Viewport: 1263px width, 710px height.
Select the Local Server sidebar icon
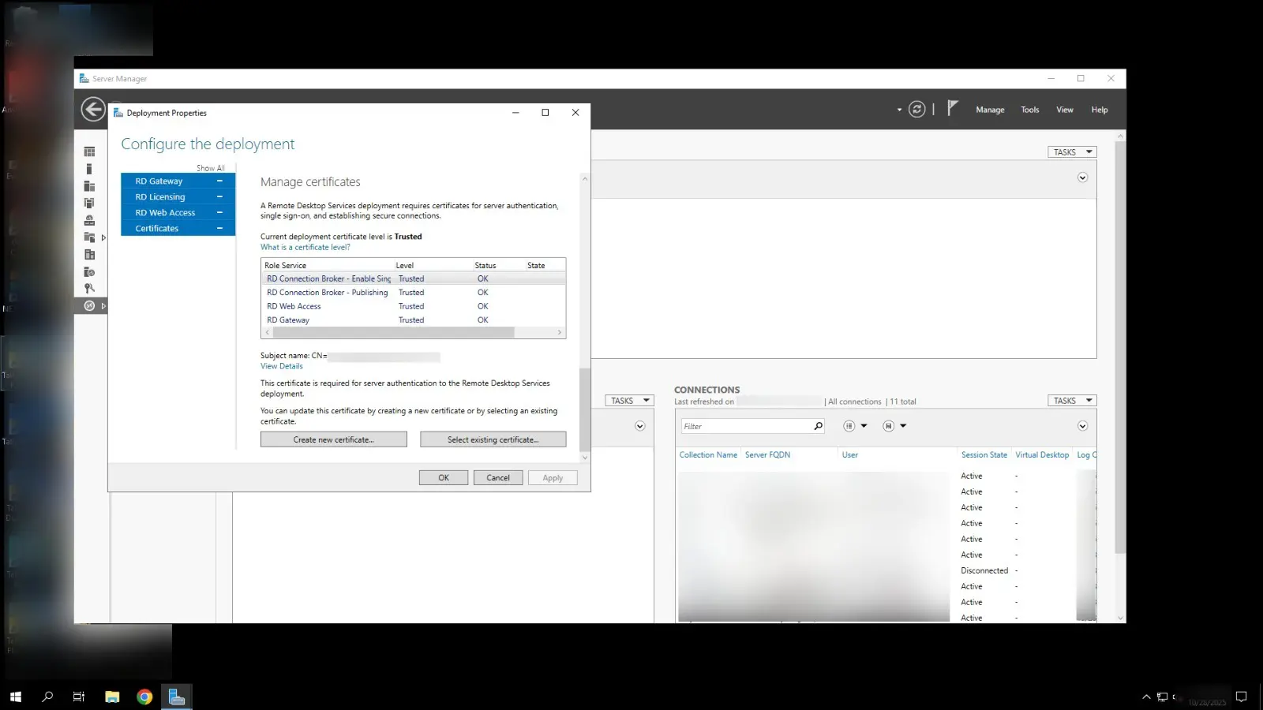point(89,169)
